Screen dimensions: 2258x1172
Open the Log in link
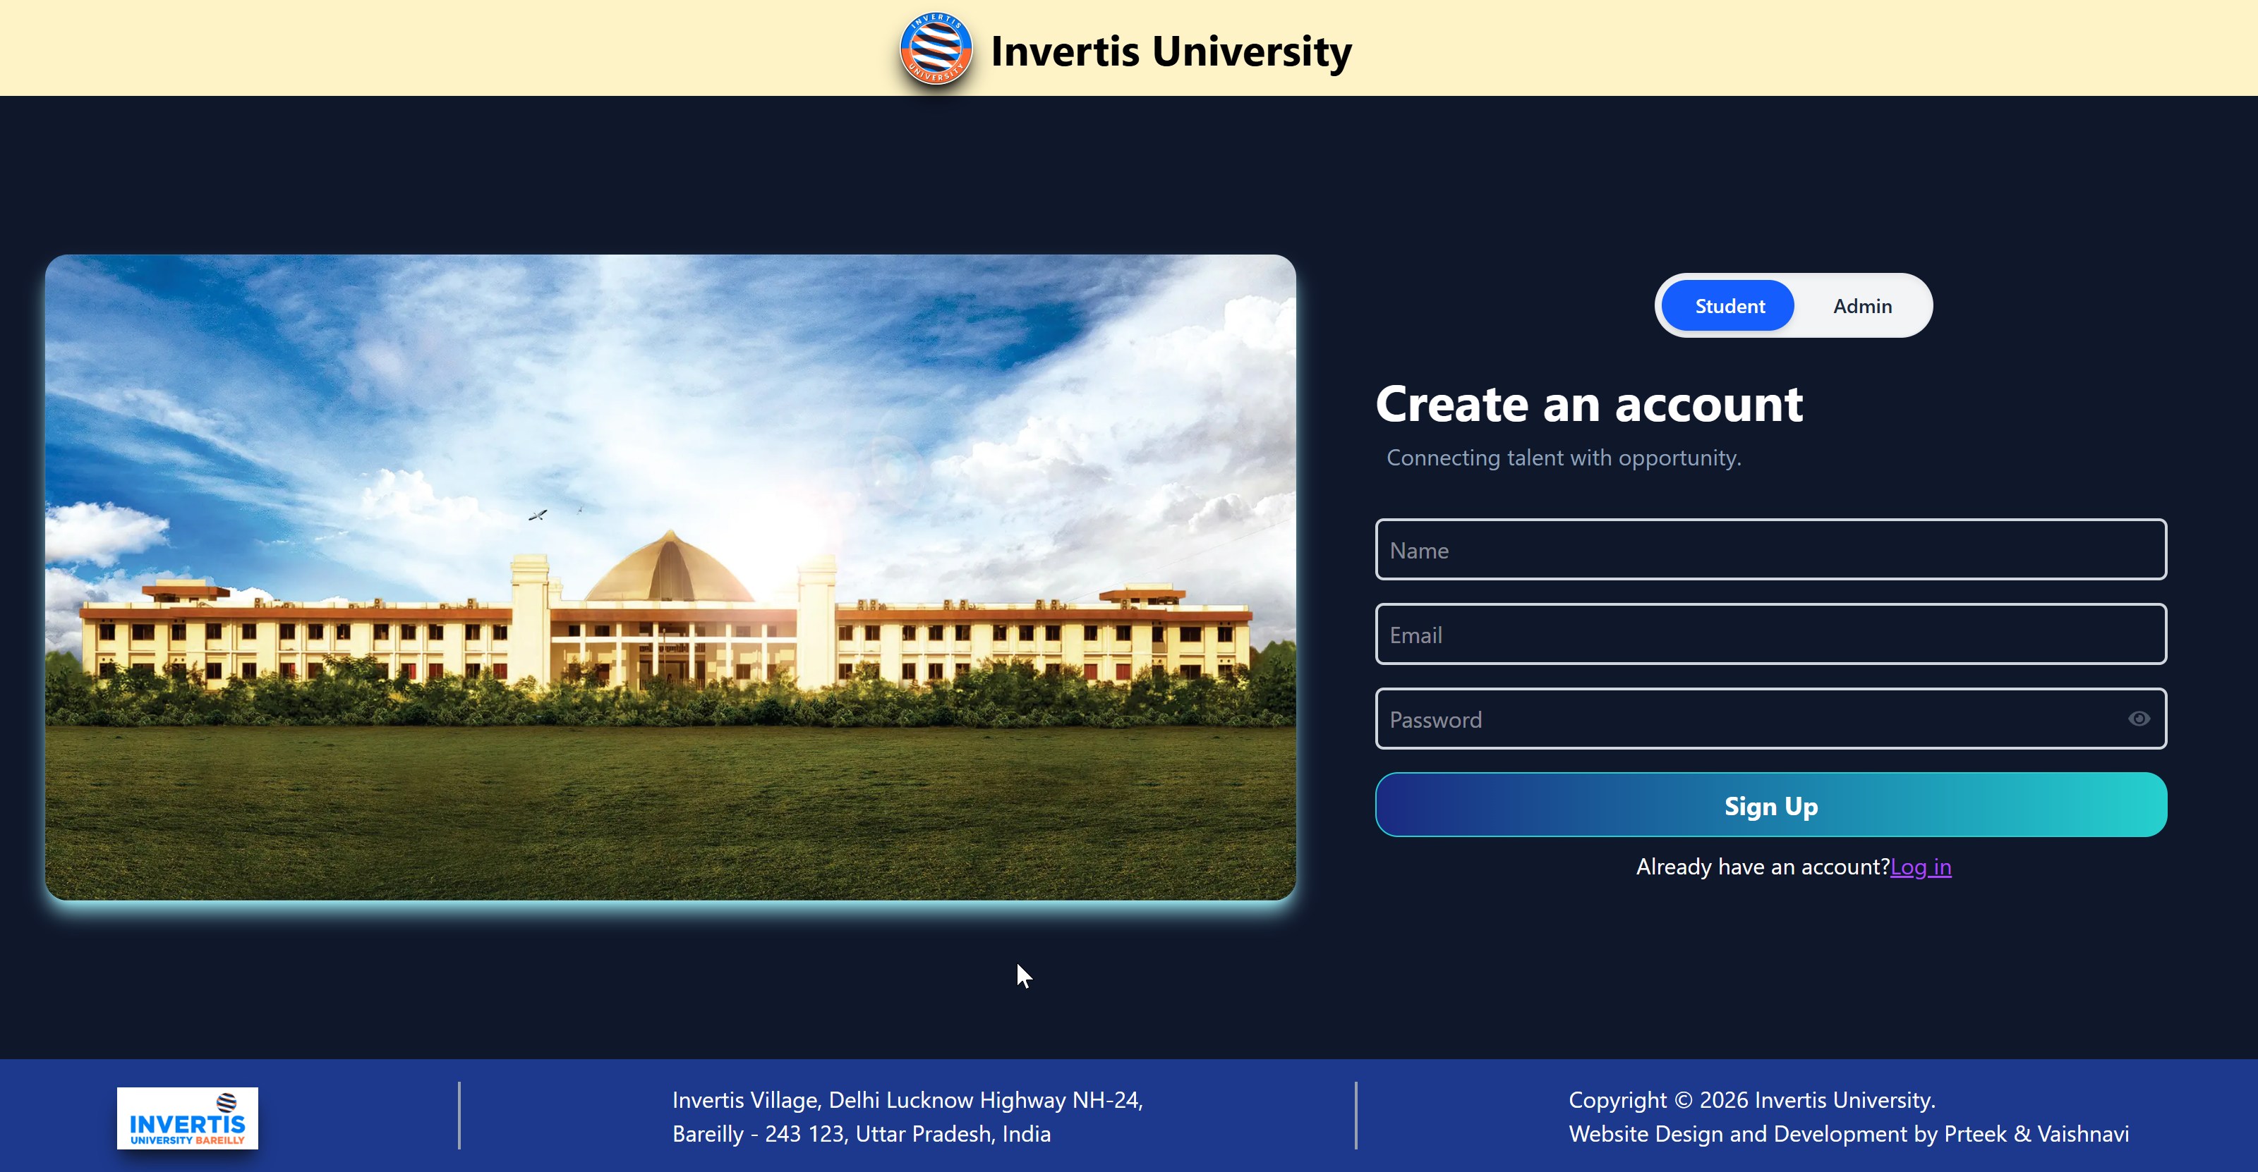click(1919, 866)
